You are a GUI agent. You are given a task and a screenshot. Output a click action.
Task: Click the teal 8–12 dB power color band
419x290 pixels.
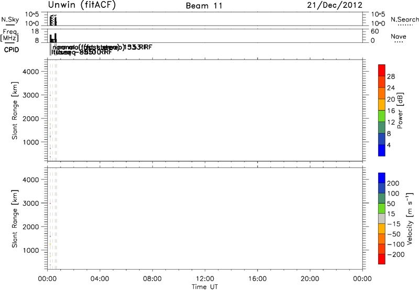click(382, 127)
